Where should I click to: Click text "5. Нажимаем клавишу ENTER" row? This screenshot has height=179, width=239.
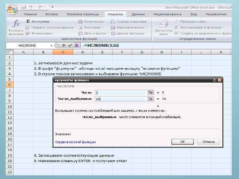(80, 161)
